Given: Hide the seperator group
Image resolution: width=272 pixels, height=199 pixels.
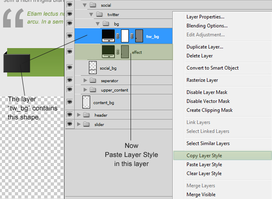Looking at the screenshot, I should [69, 80].
